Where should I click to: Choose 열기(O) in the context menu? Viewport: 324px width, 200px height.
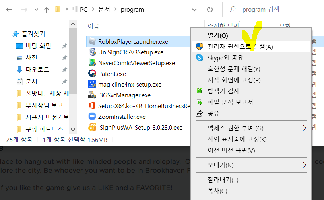point(251,35)
